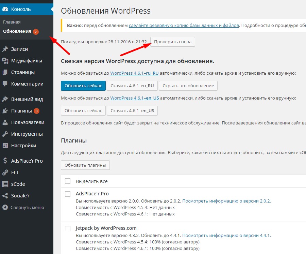The width and height of the screenshot is (306, 254).
Task: Collapse sidebar with Свернуть меню
Action: 23,207
